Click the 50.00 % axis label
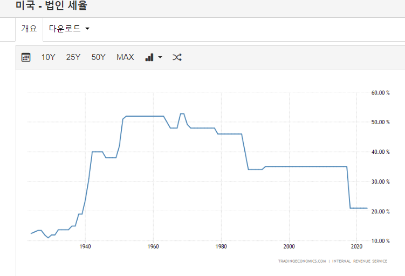 coord(380,122)
